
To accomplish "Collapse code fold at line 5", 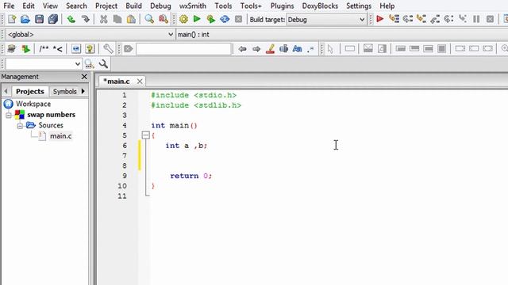I will pos(146,135).
